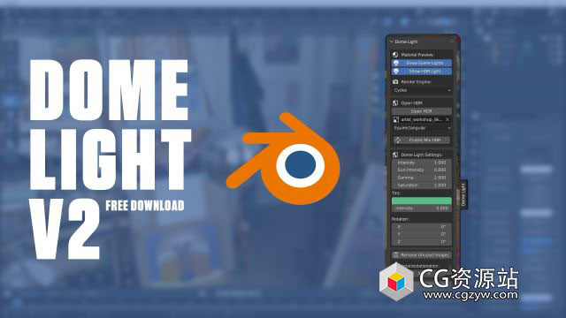
Task: Toggle Show HDRI Light
Action: [x=421, y=71]
